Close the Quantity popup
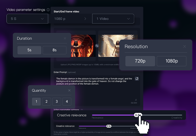The height and width of the screenshot is (136, 196). 69,90
